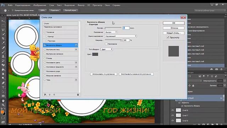Viewport: 227px width, 128px height.
Task: Select the Rectangular Marquee tool
Action: coord(3,26)
